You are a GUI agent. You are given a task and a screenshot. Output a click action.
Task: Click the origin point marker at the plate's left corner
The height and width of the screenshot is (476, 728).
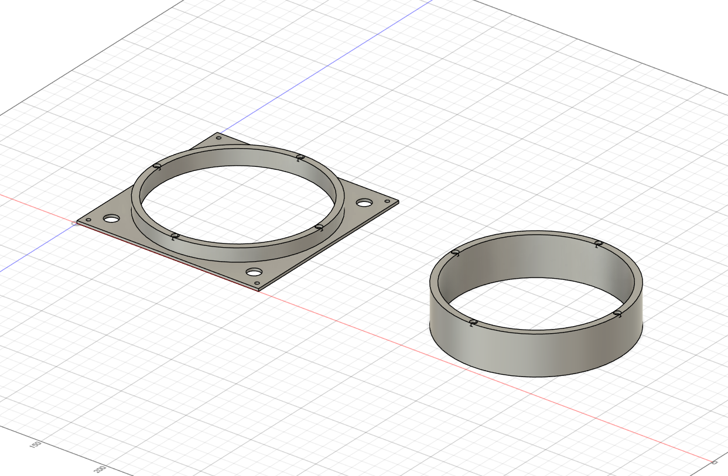[74, 222]
